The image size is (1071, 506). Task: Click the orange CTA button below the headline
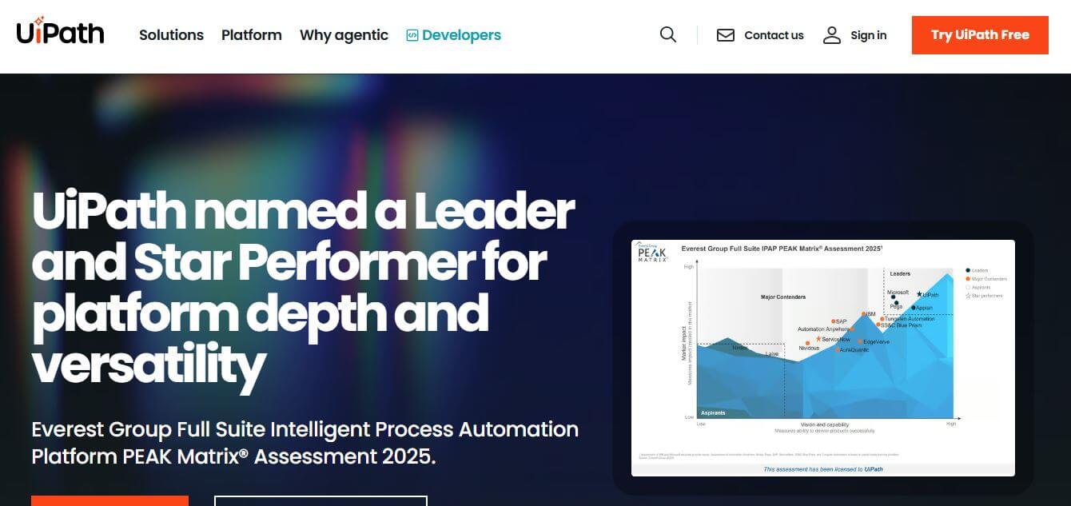tap(109, 502)
